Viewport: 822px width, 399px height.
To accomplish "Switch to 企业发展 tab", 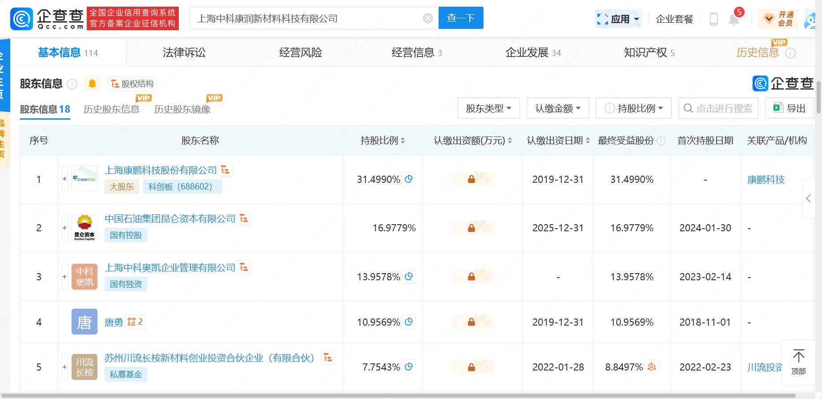I will 533,52.
